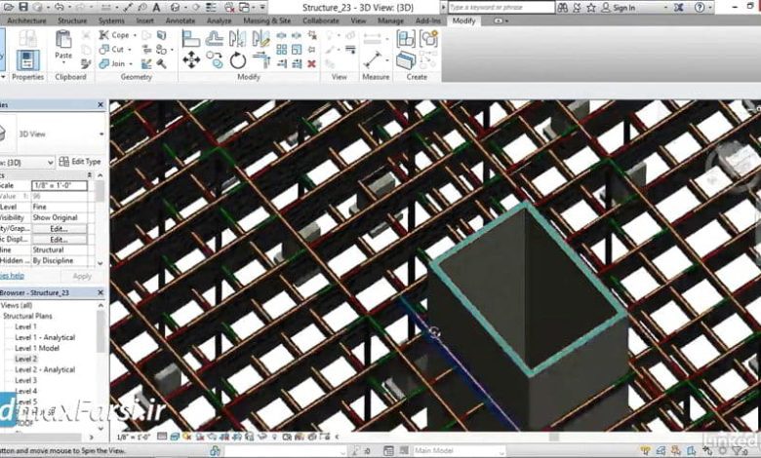The height and width of the screenshot is (458, 761).
Task: Select the Join geometry tool
Action: pos(112,63)
